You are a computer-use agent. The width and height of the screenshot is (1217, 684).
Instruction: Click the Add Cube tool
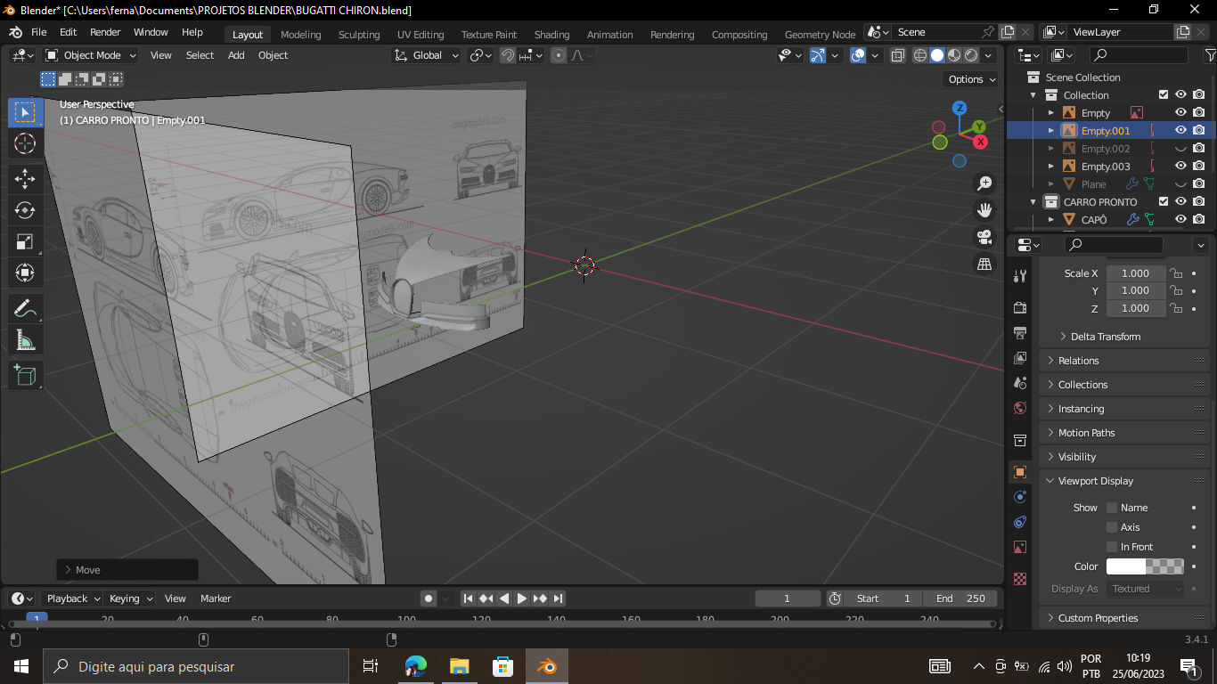pos(25,375)
